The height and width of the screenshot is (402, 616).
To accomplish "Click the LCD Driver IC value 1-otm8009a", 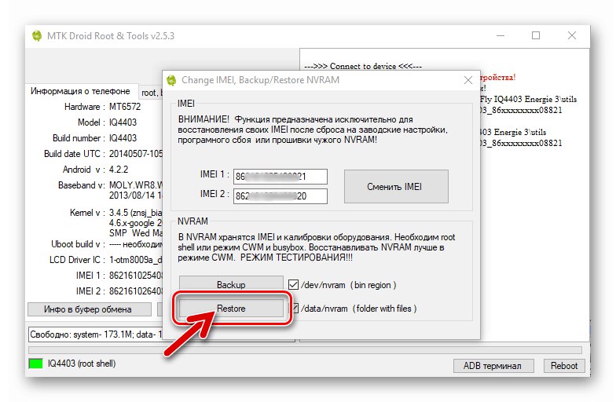I will tap(135, 260).
